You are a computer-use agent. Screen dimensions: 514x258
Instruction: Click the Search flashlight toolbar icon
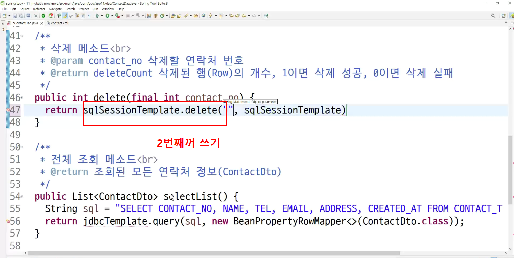click(x=185, y=16)
